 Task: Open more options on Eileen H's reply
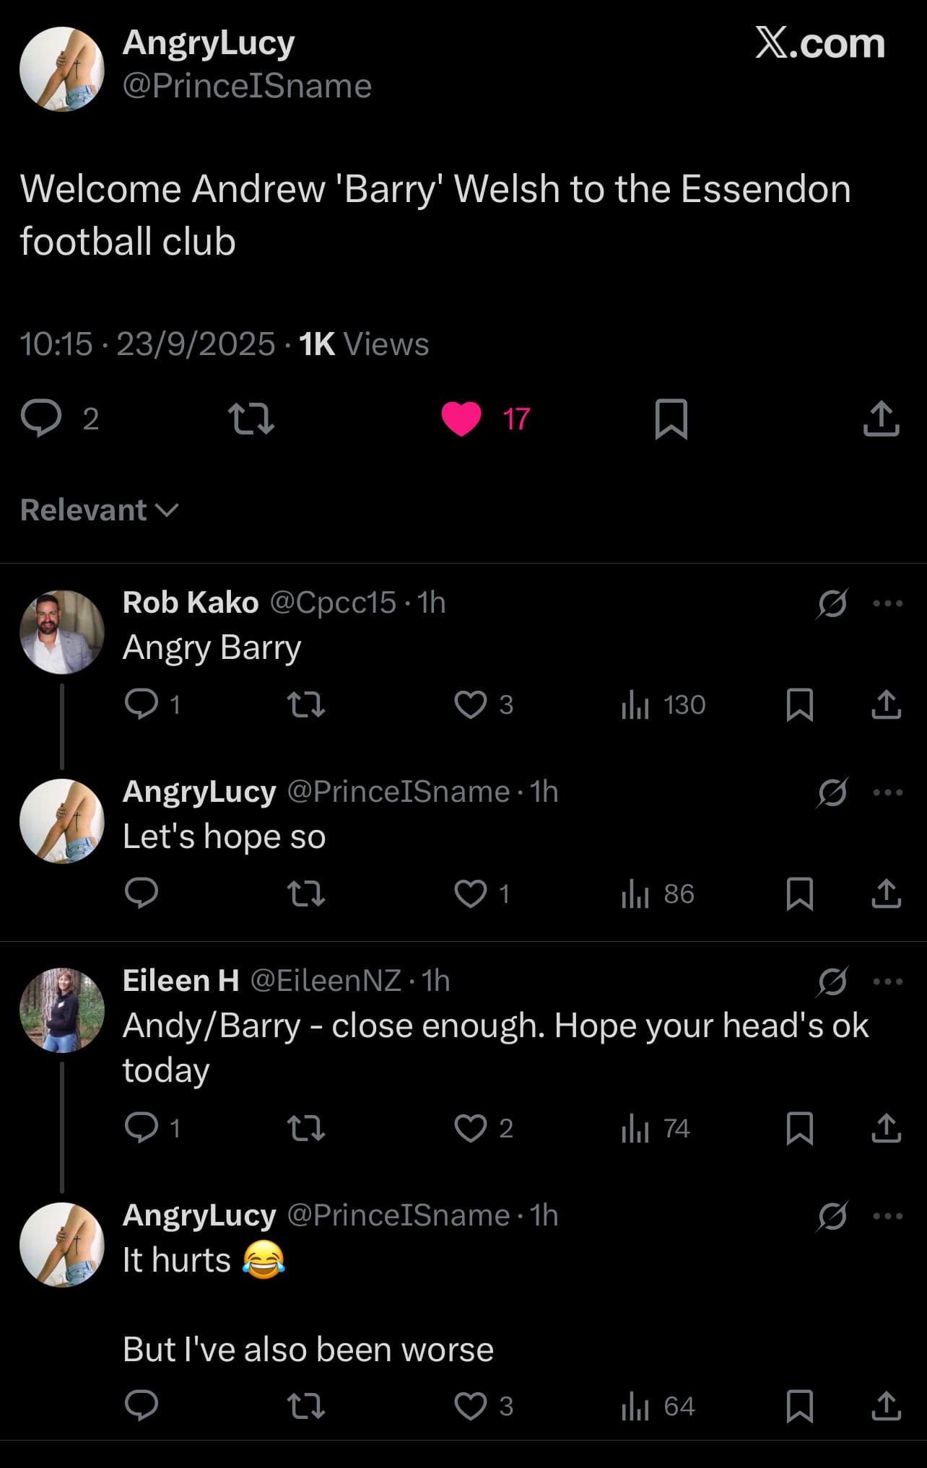pyautogui.click(x=887, y=982)
